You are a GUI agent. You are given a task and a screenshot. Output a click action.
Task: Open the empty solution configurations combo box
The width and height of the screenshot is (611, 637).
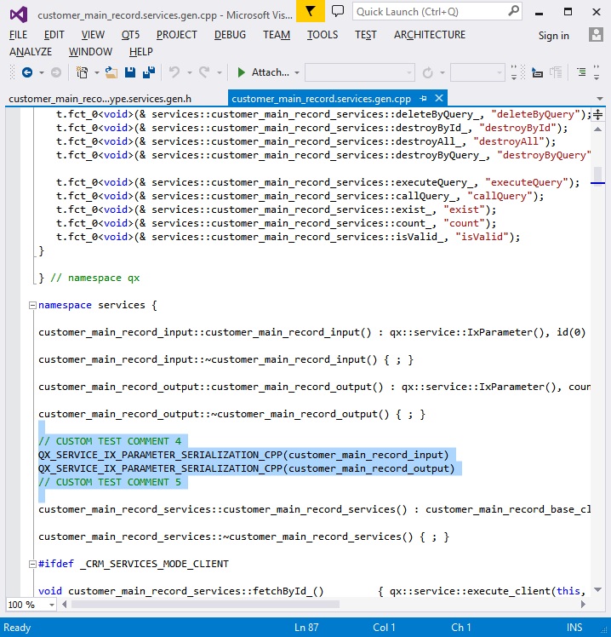(x=360, y=72)
